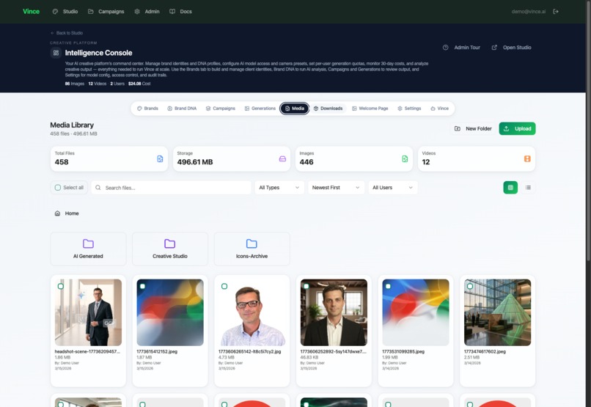Switch to the Brand DNA tab
This screenshot has height=407, width=591.
pos(182,109)
